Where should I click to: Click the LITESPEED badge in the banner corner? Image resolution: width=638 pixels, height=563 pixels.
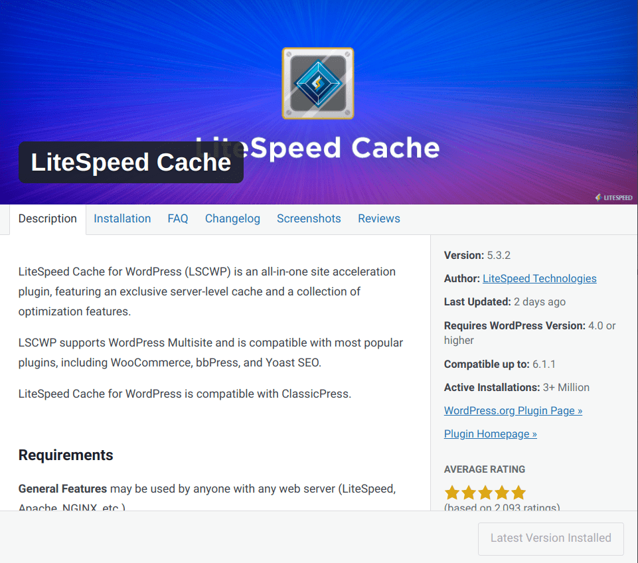pos(614,197)
